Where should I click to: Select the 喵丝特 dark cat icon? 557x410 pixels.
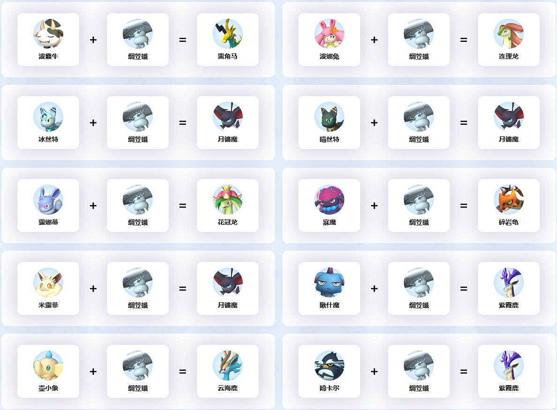pyautogui.click(x=329, y=117)
